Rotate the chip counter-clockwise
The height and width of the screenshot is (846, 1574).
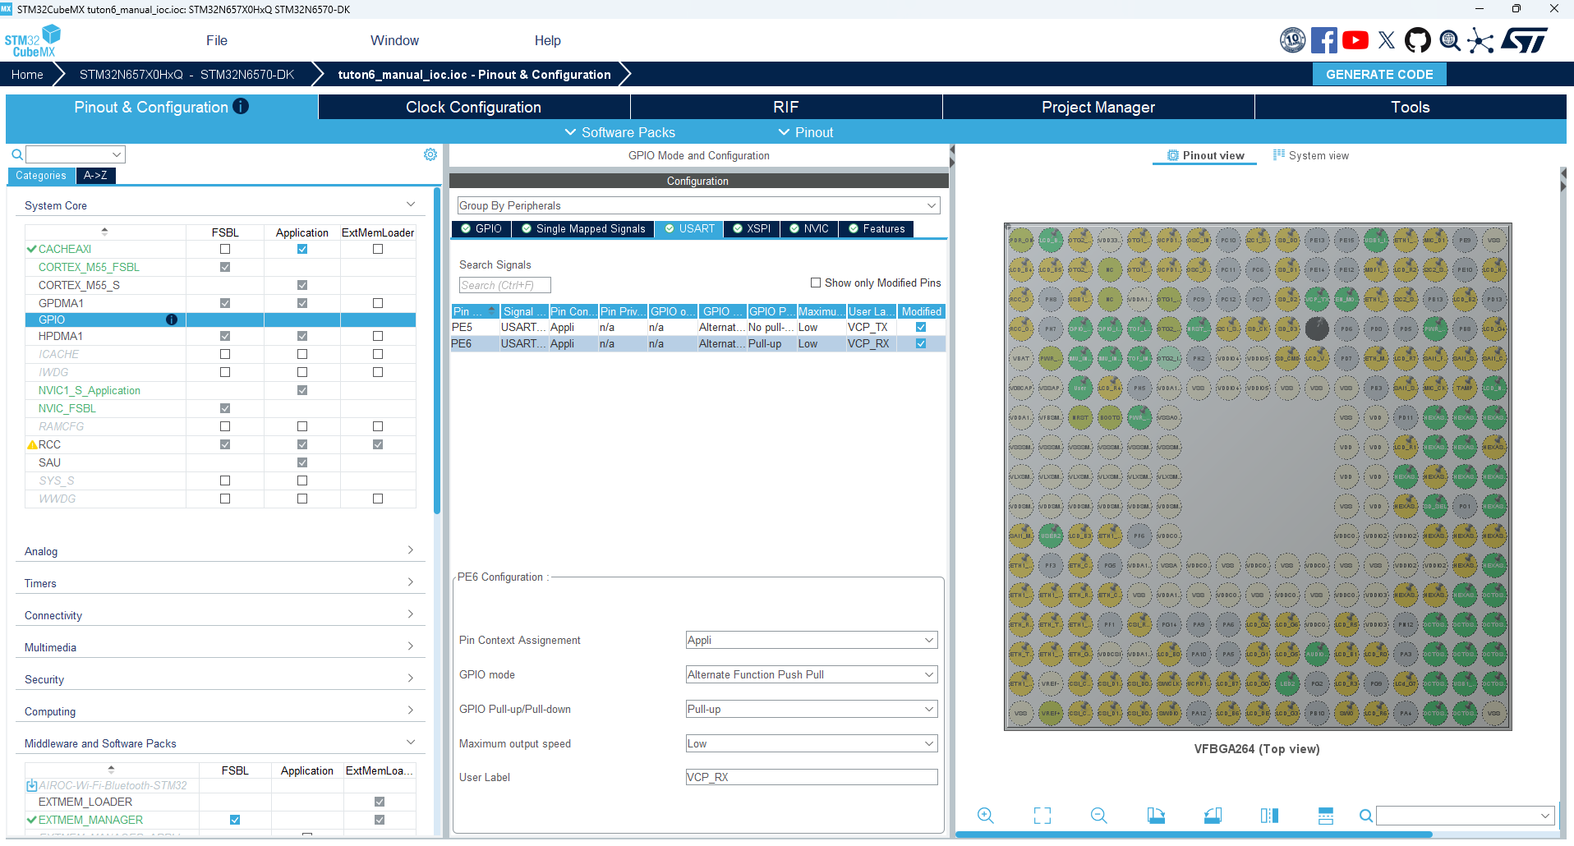point(1213,815)
